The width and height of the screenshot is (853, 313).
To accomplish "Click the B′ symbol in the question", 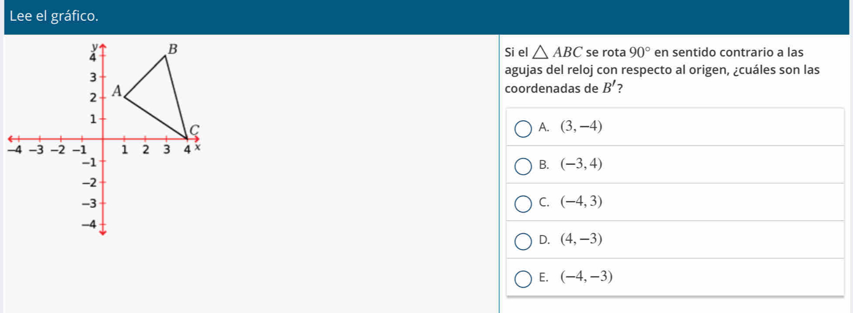I will [x=608, y=89].
